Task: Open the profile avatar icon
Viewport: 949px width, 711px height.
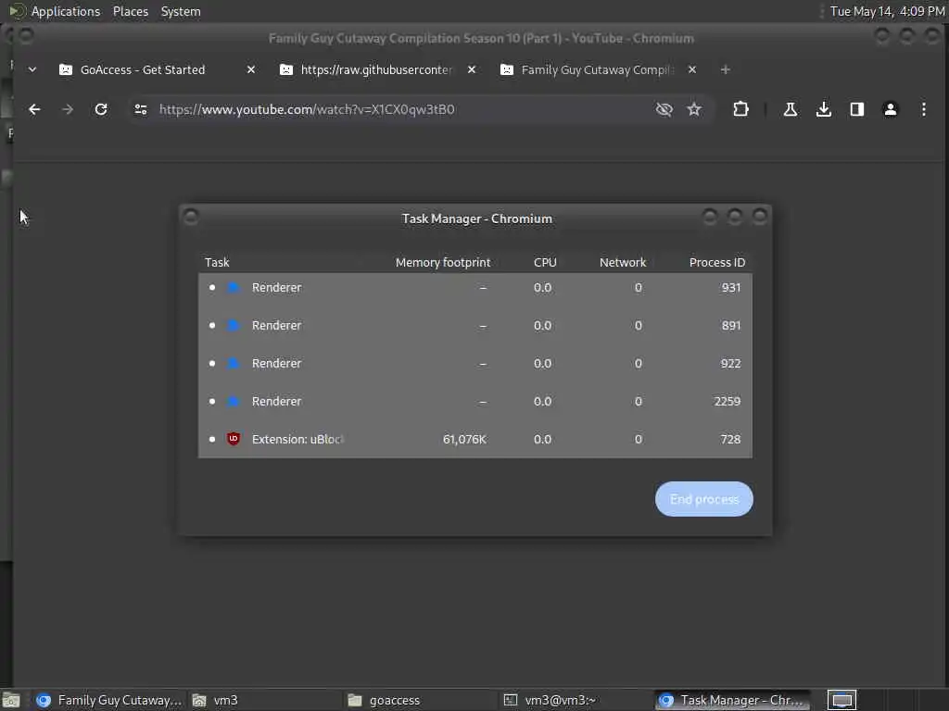Action: 891,109
